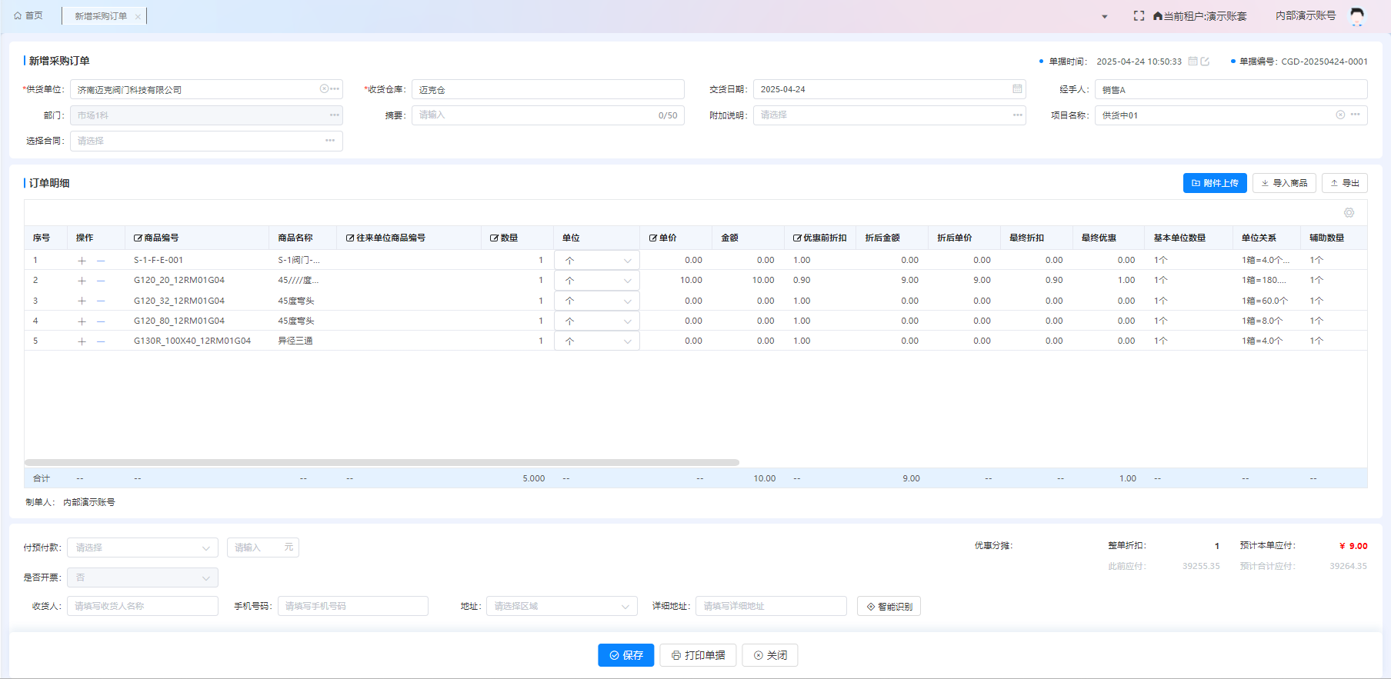The image size is (1391, 679).
Task: Remove row 5 with the minus icon
Action: (101, 341)
